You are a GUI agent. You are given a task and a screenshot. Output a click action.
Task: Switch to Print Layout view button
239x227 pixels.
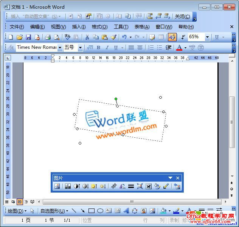[20, 202]
